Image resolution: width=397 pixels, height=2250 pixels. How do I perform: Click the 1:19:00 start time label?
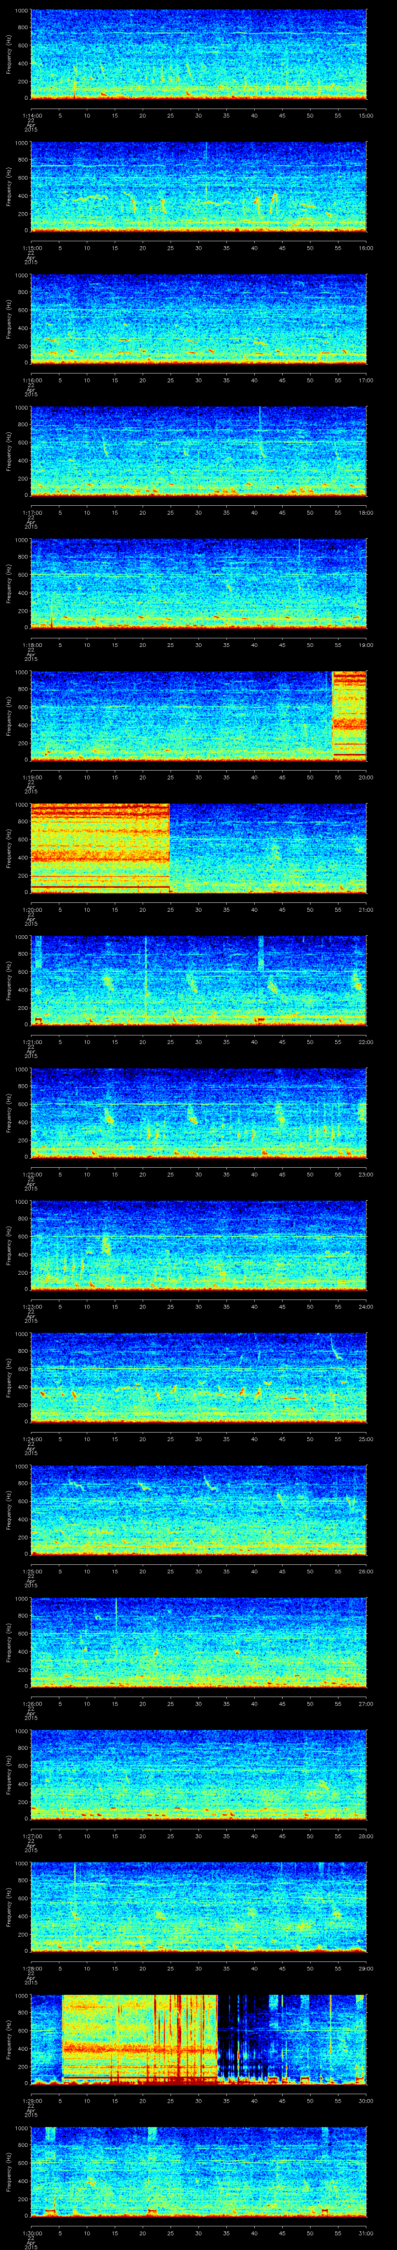coord(31,778)
